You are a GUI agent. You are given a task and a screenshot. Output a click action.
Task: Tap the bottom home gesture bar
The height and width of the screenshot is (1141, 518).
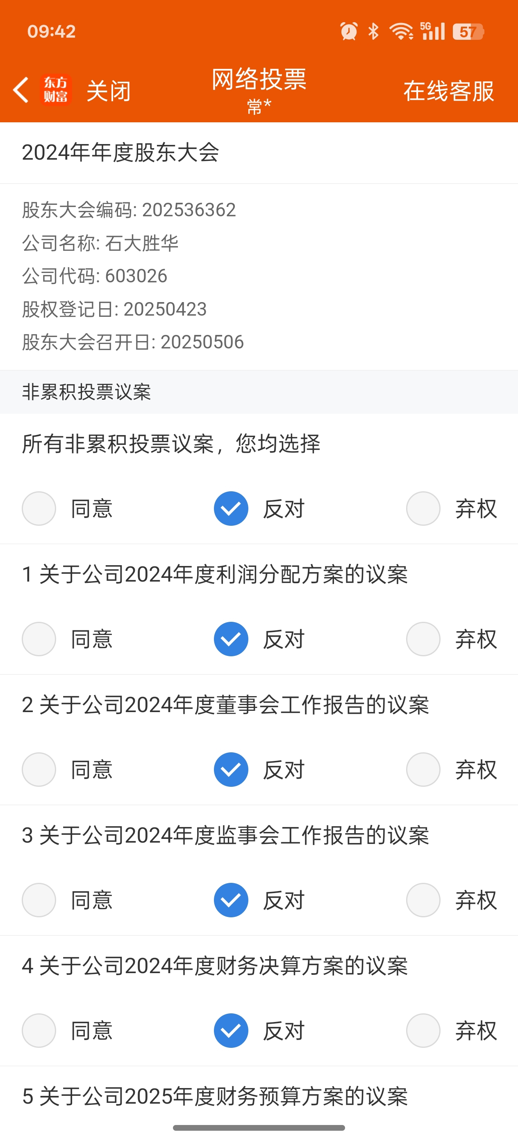(x=259, y=1128)
